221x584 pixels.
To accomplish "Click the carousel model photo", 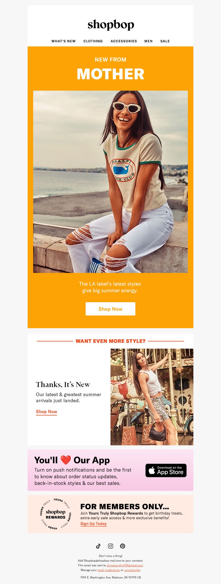I will 152,397.
